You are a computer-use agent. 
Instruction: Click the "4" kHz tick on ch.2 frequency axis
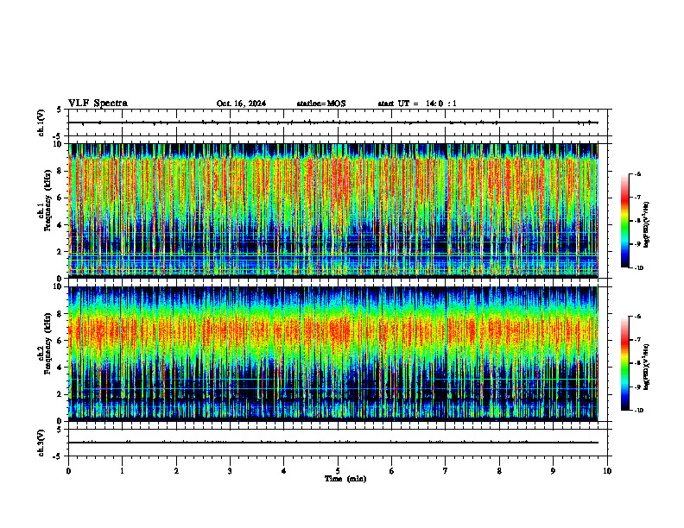click(60, 368)
